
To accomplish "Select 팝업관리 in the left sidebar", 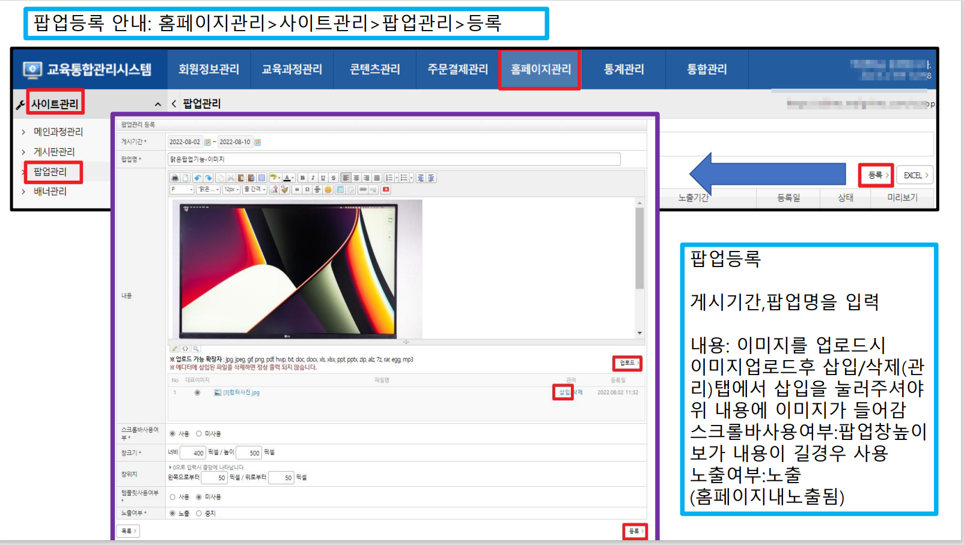I will [50, 172].
